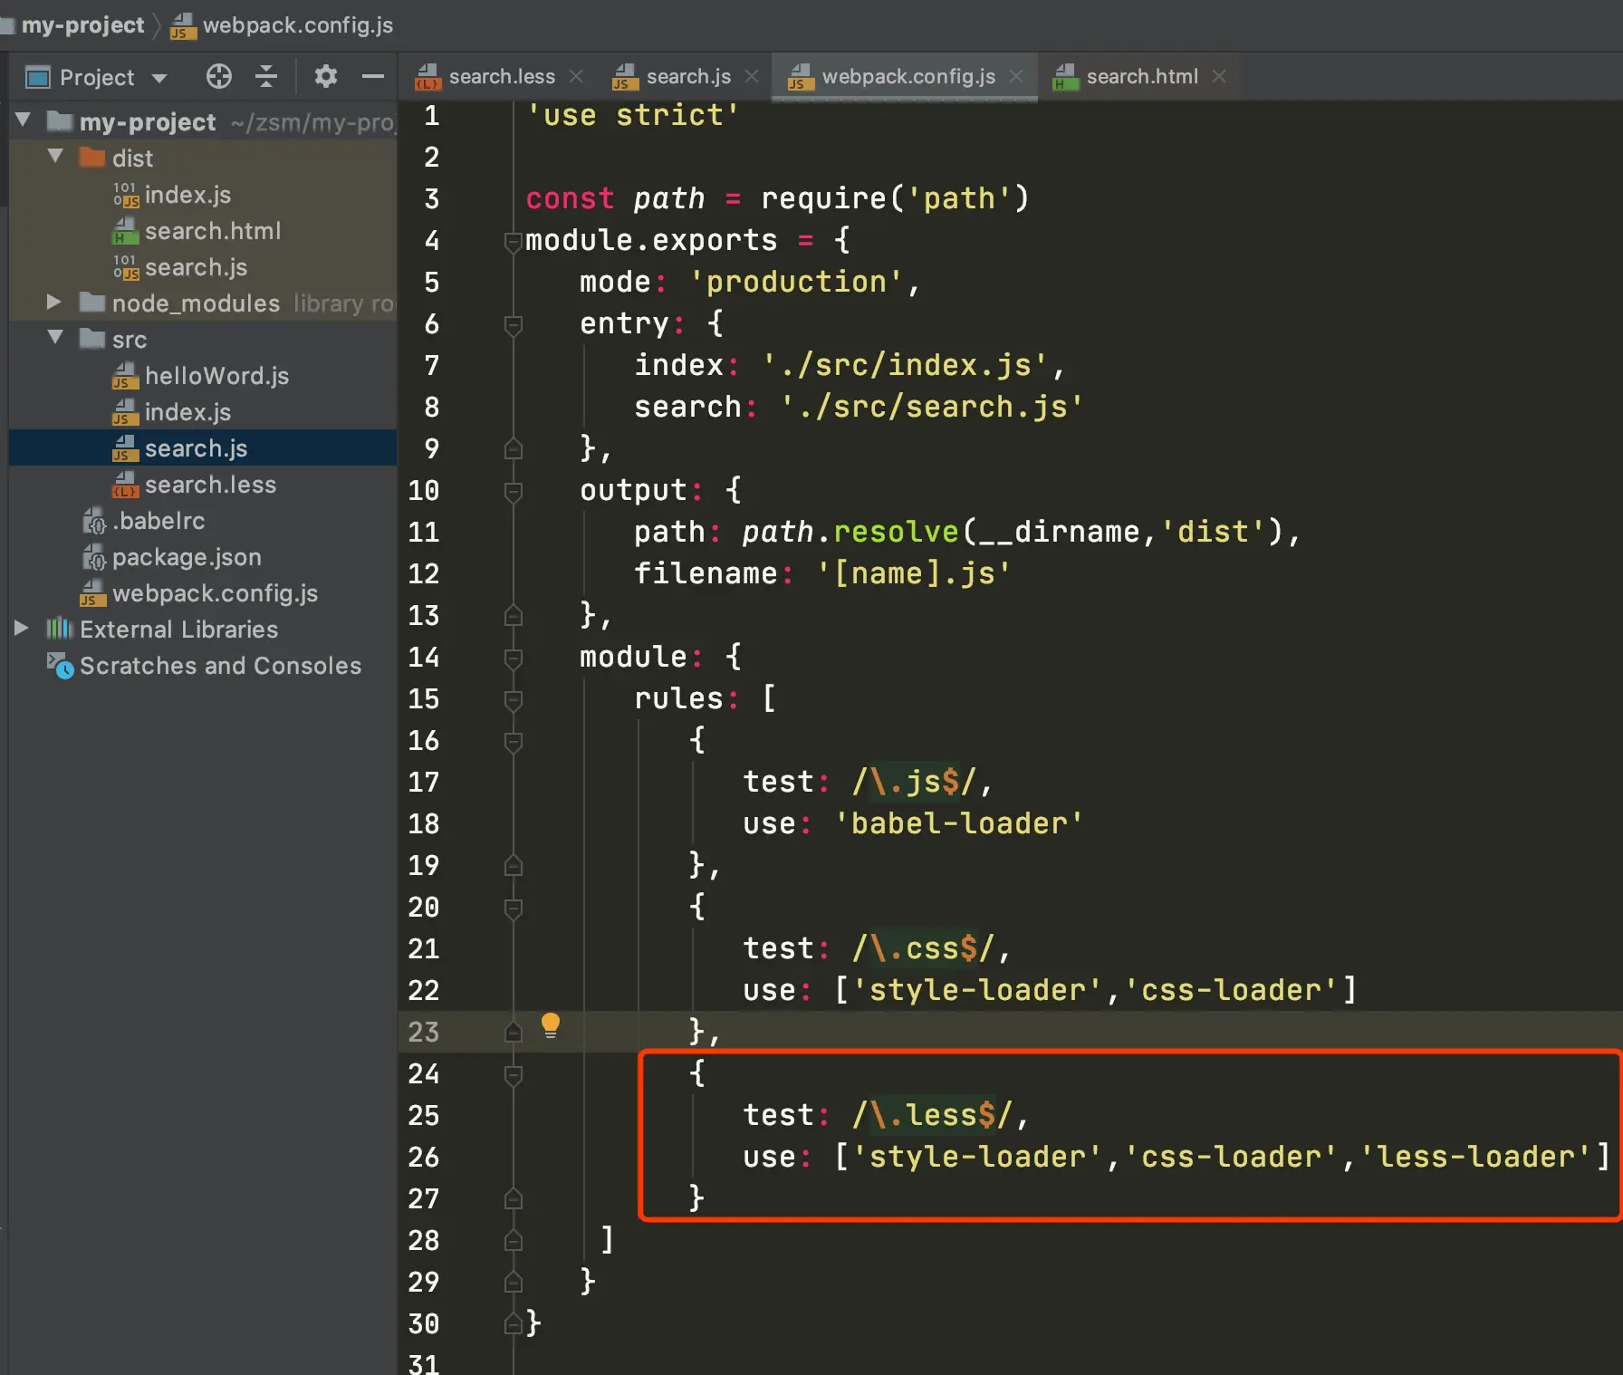Fold the rules array at line 15
The image size is (1623, 1375).
[x=513, y=699]
